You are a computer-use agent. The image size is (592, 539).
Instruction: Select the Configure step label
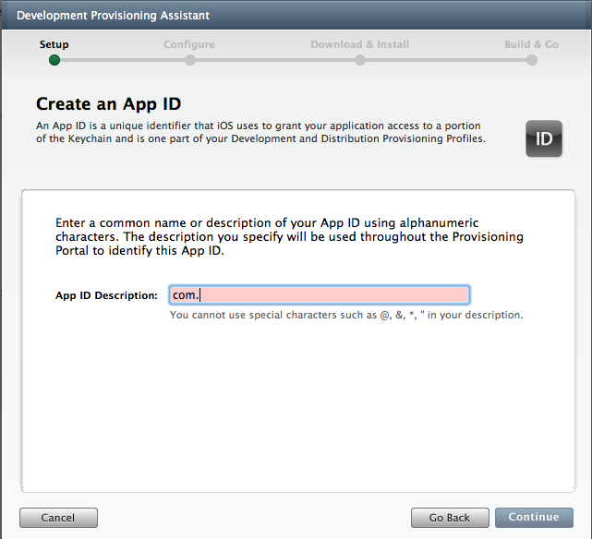pyautogui.click(x=189, y=44)
